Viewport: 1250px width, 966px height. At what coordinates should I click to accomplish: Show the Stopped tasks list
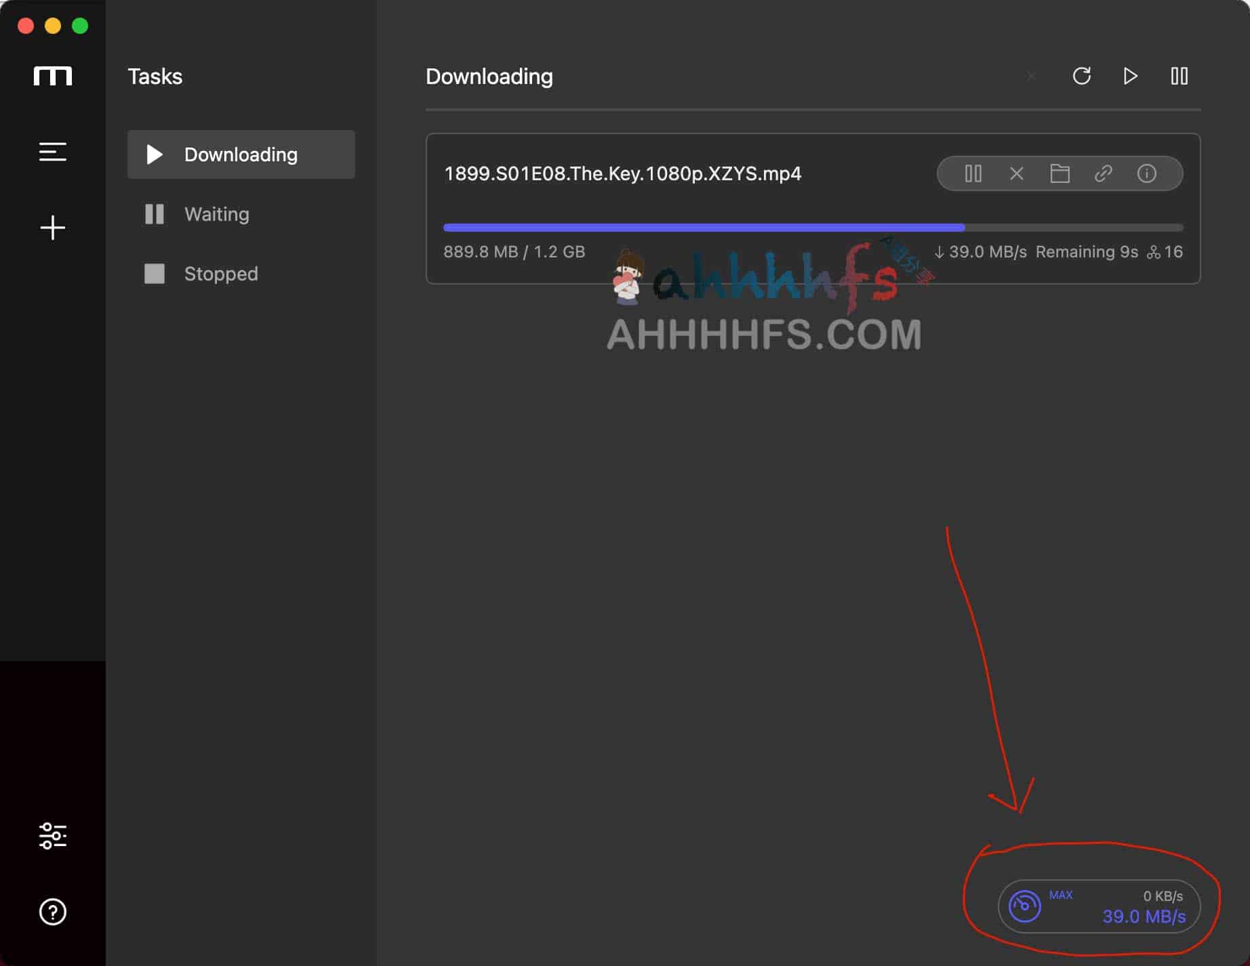click(220, 274)
